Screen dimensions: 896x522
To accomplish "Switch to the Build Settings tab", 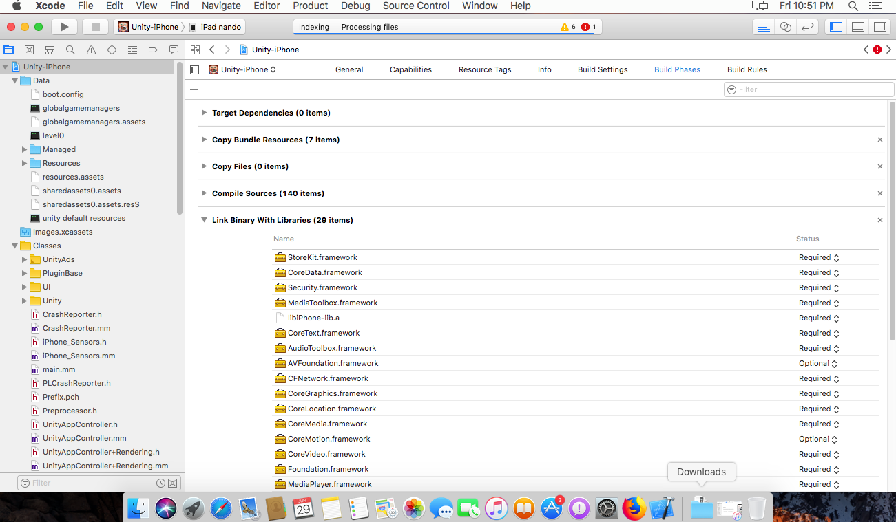I will [602, 69].
